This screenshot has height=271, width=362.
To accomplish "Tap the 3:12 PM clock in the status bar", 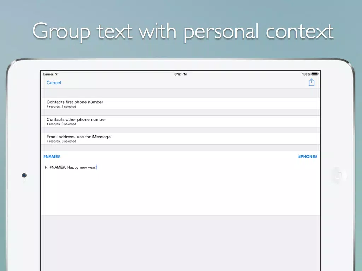I will [180, 74].
